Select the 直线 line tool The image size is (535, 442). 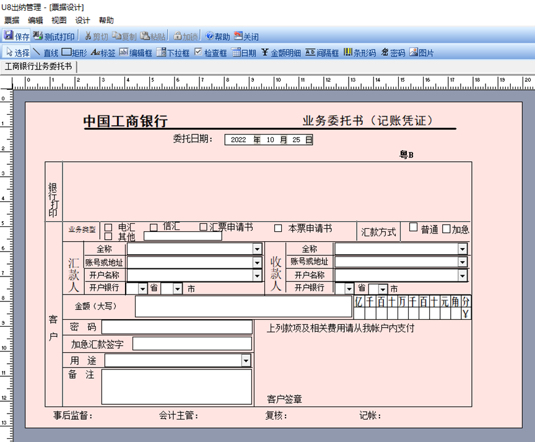click(46, 52)
